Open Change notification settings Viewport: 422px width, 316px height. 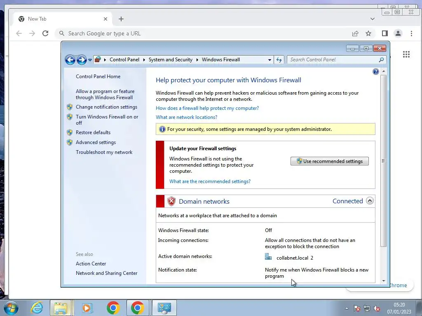pyautogui.click(x=106, y=107)
